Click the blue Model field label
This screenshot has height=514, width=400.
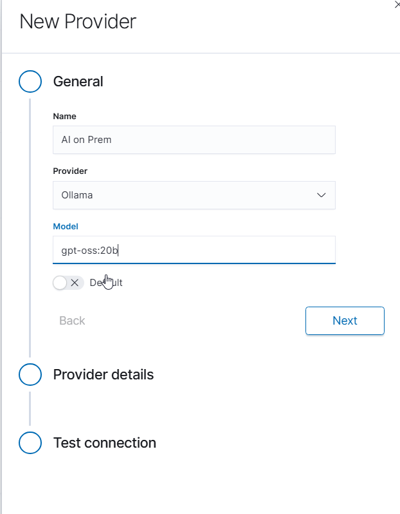[65, 227]
